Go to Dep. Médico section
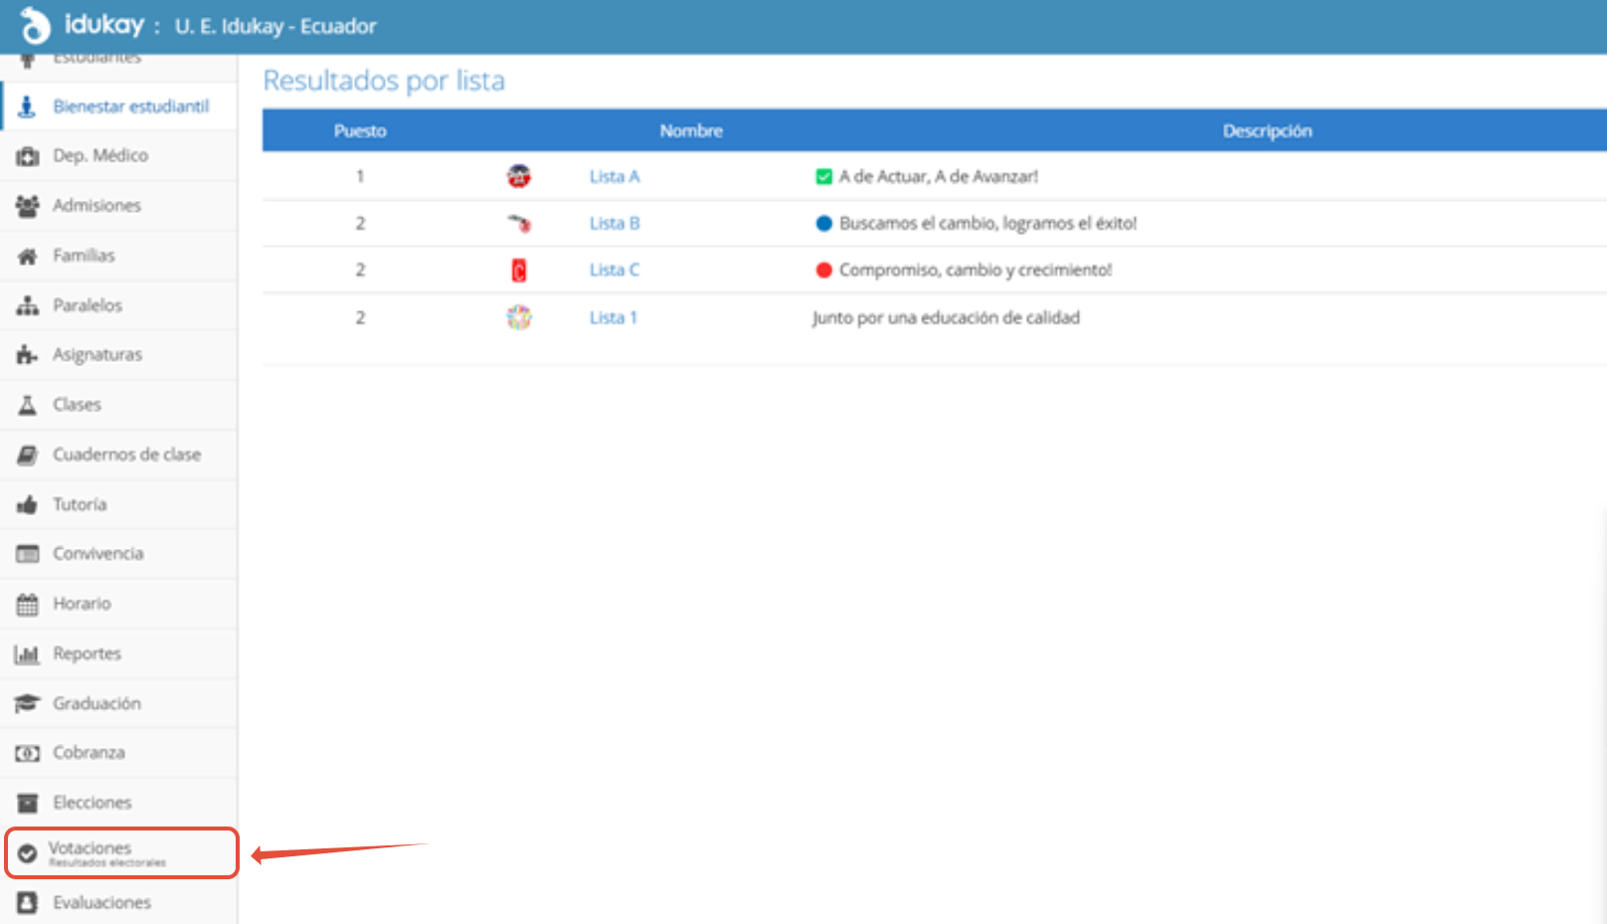 (119, 156)
